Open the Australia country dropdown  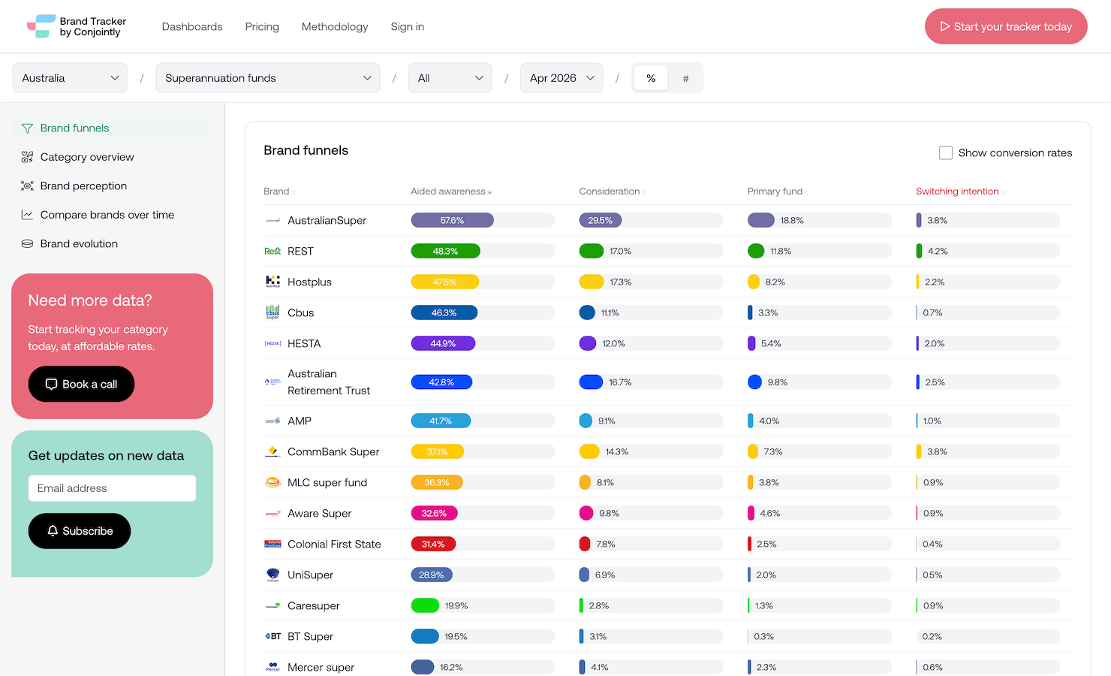coord(70,78)
